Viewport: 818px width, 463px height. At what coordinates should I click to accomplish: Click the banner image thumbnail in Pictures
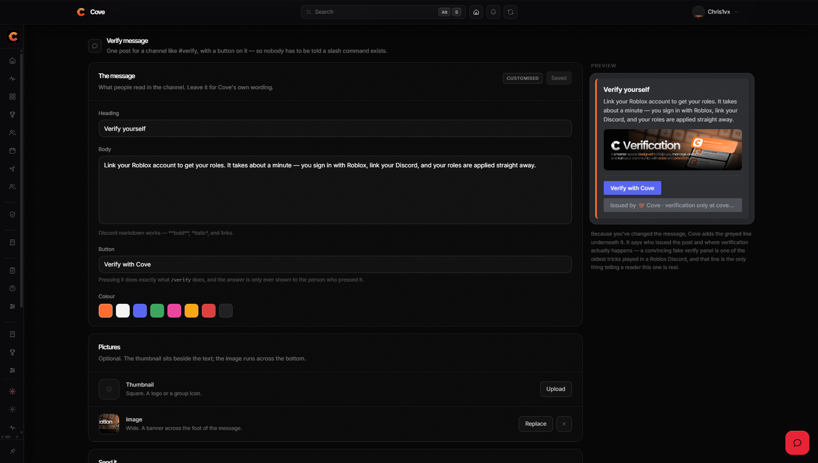[x=109, y=424]
